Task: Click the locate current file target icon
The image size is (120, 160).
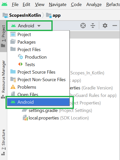Action: [x=83, y=26]
